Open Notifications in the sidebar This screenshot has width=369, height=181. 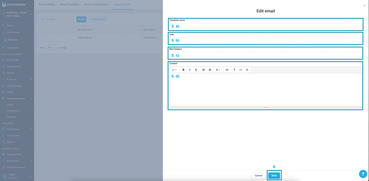(x=13, y=32)
